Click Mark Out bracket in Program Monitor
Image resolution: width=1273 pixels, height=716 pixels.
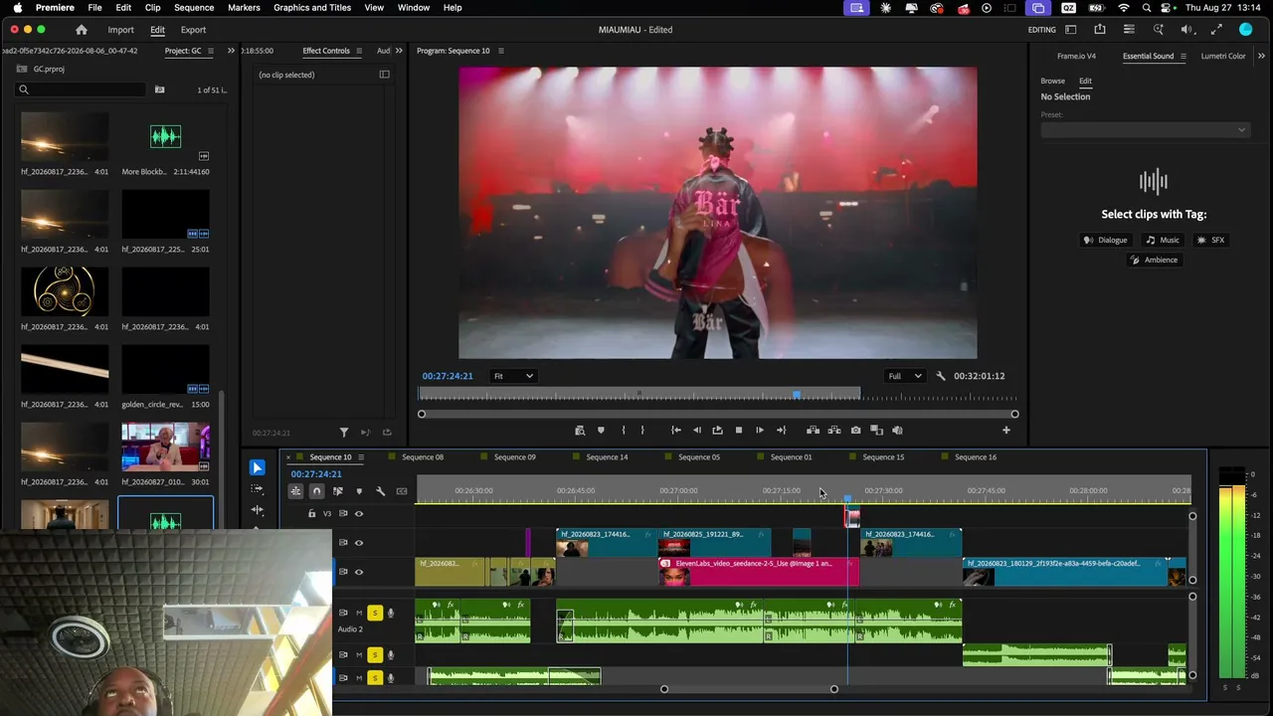click(x=642, y=431)
